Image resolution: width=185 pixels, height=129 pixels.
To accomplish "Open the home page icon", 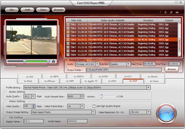I will [x=171, y=12].
